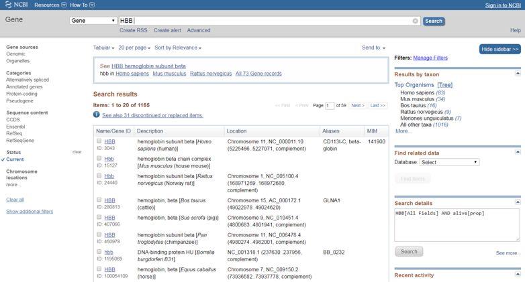The image size is (525, 282).
Task: Open the related Database Select dropdown
Action: coord(449,162)
